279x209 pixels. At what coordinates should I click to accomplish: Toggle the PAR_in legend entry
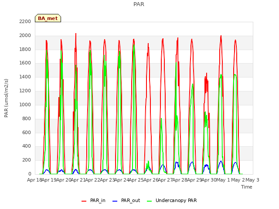(x=93, y=200)
